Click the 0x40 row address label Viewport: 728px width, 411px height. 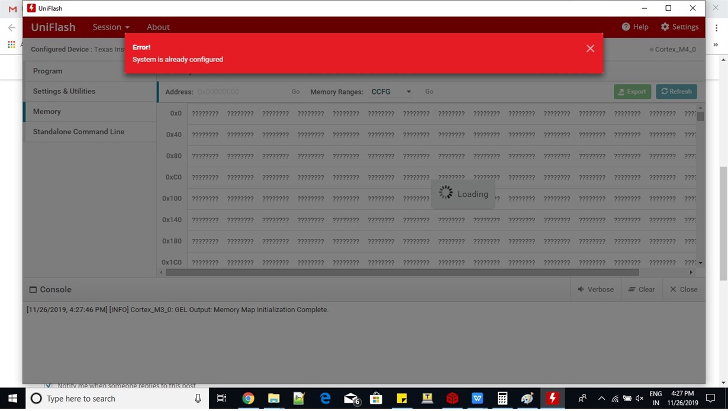174,135
